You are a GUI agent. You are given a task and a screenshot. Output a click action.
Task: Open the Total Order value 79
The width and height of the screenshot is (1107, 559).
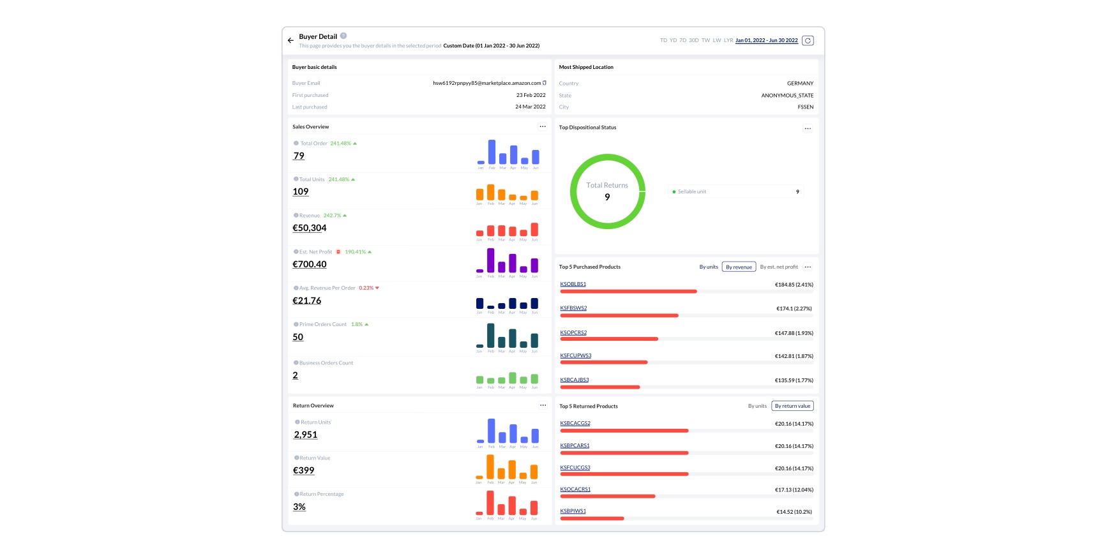(299, 156)
